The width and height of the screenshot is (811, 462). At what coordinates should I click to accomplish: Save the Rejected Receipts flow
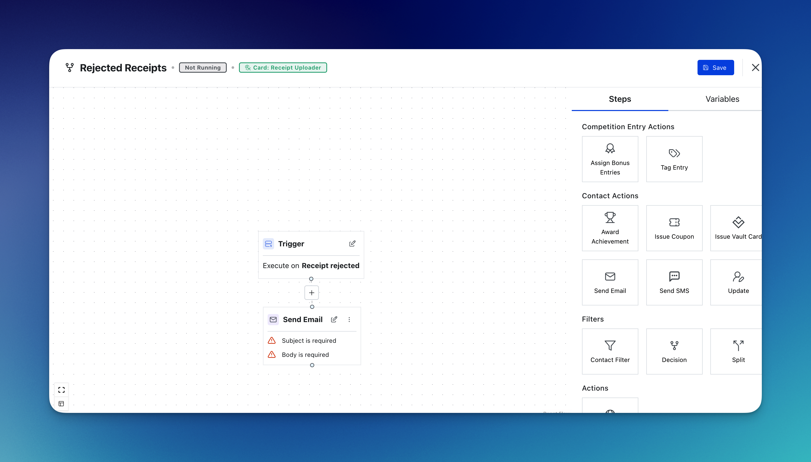coord(715,68)
